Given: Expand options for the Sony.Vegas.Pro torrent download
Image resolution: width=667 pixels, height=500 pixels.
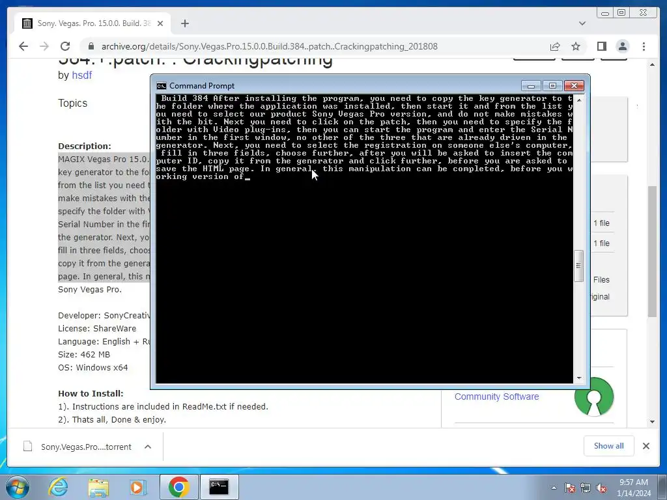Looking at the screenshot, I should pos(148,447).
